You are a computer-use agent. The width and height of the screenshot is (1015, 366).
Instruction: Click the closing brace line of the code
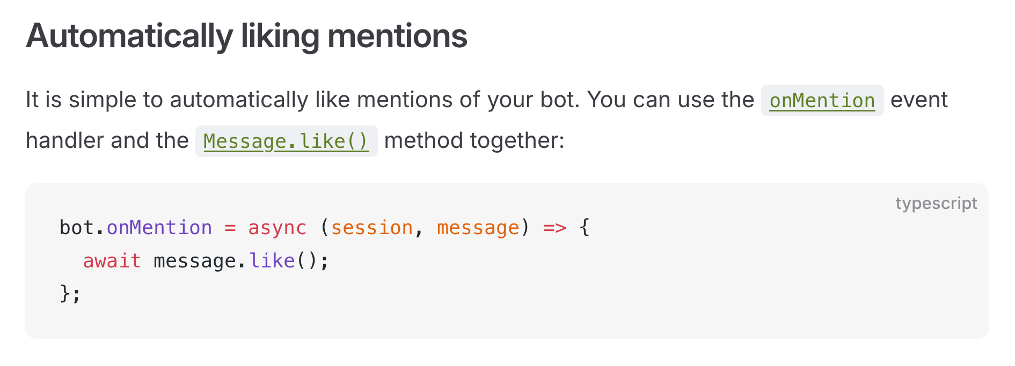(70, 294)
